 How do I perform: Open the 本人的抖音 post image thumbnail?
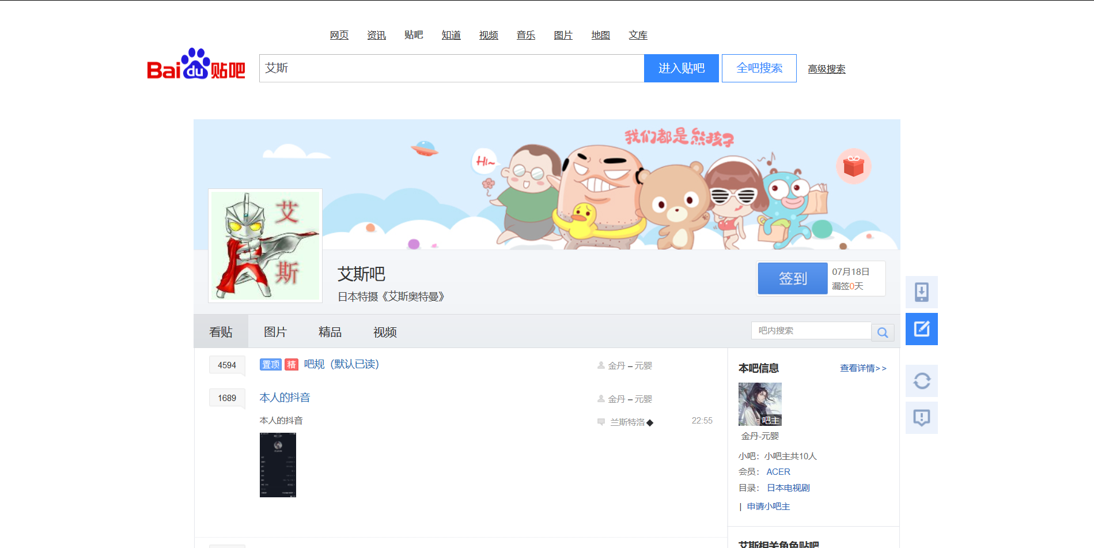278,465
